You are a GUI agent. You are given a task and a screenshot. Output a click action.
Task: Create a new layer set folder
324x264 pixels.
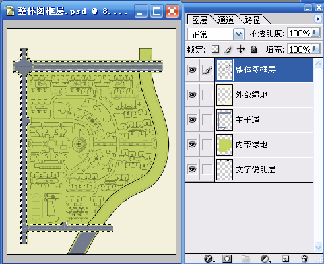coord(246,259)
